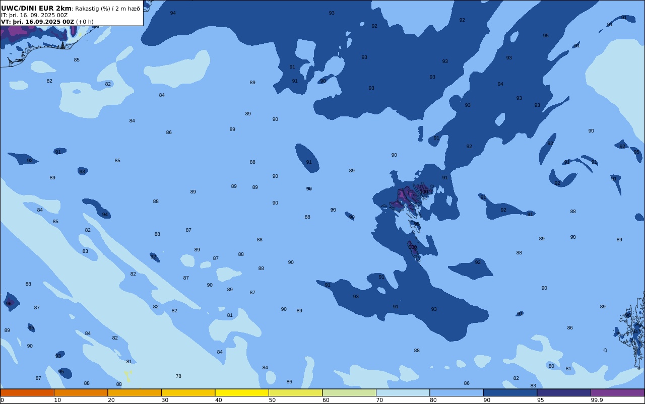
Task: Click the model title 'UWC/DINI EUR 2km'
Action: click(36, 9)
